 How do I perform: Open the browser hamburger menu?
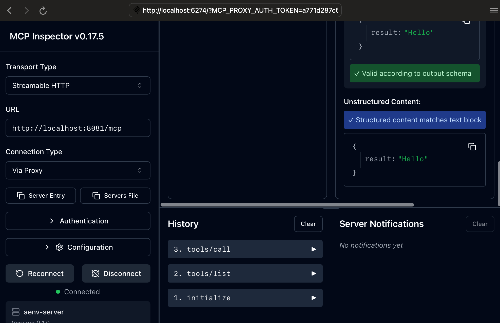click(494, 10)
